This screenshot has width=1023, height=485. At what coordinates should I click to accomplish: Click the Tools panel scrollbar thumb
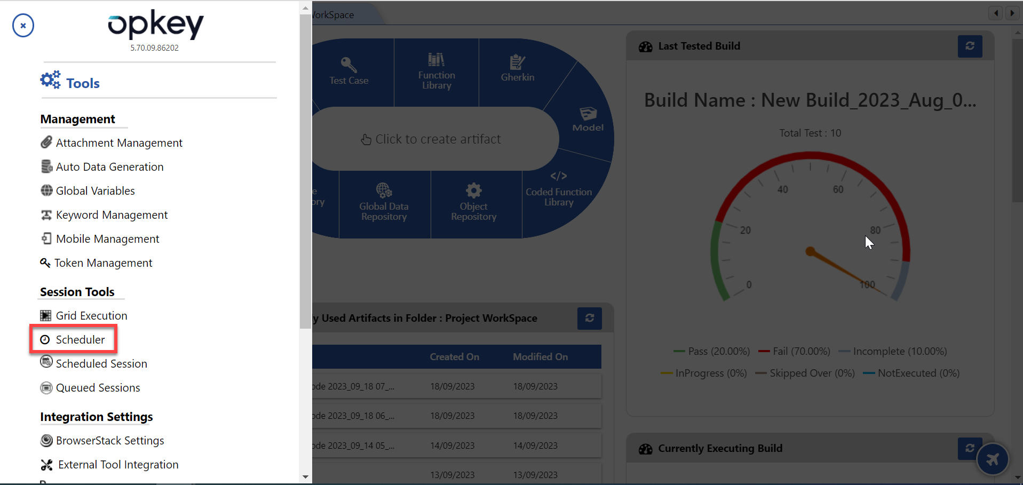click(x=305, y=171)
